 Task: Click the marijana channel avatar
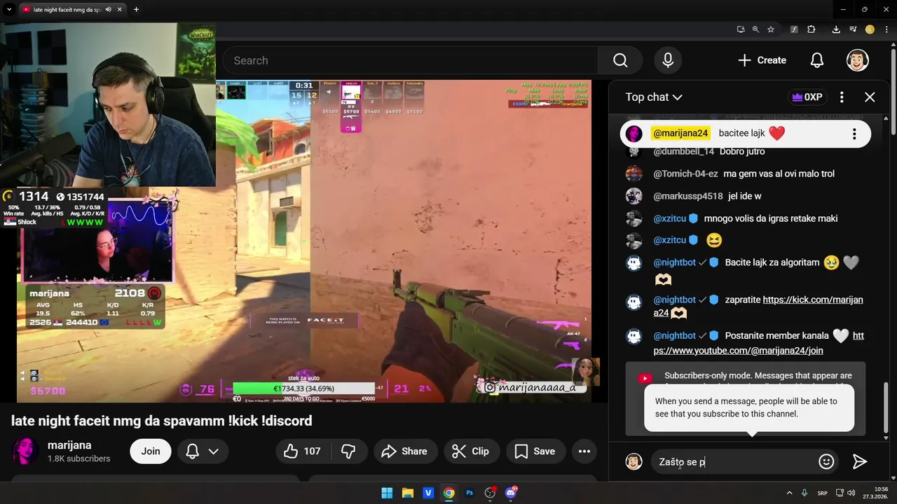click(26, 451)
